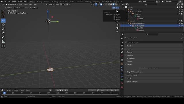Click the play animation button
The height and width of the screenshot is (104, 184).
tap(63, 90)
